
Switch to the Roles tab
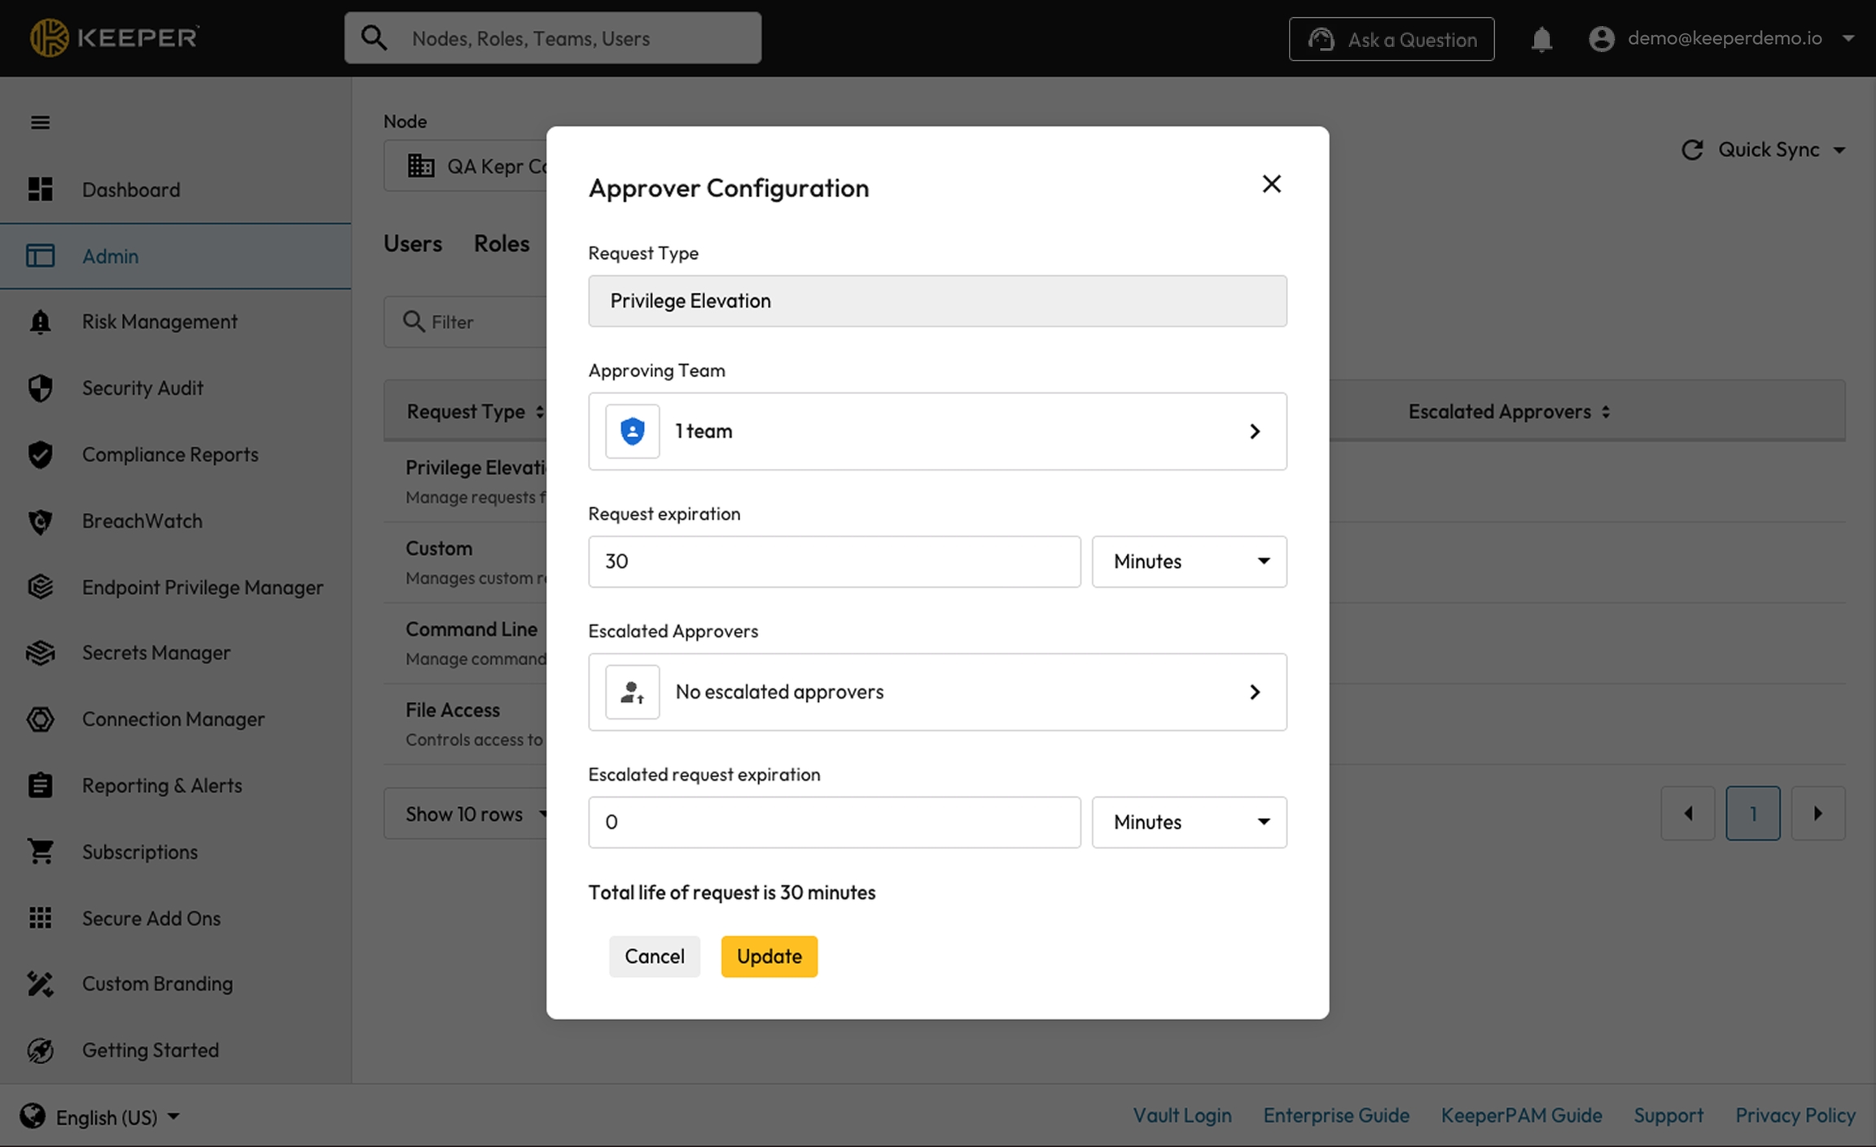(x=502, y=243)
